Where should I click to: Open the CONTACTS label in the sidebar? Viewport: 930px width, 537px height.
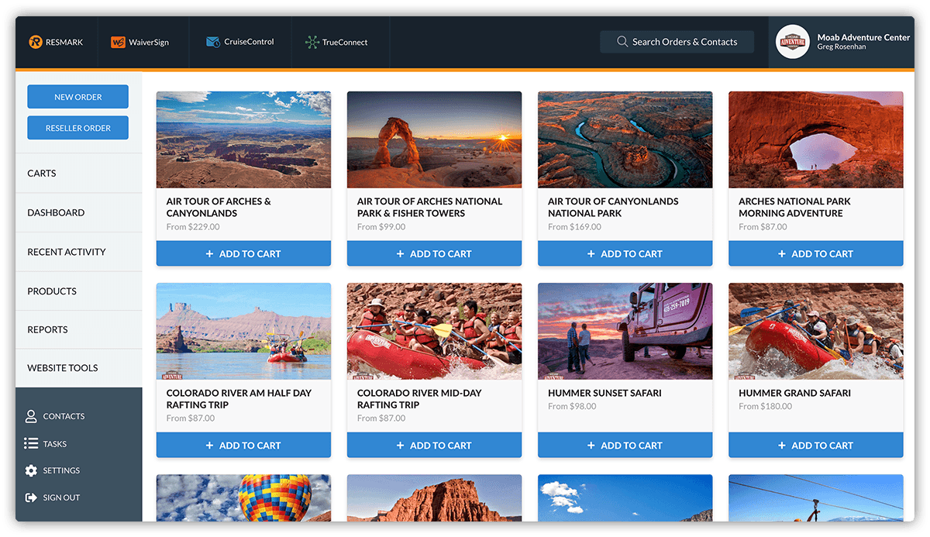point(64,416)
